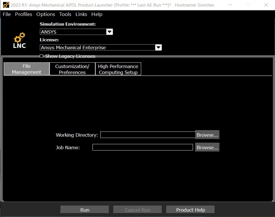Open Product Help

(x=191, y=210)
